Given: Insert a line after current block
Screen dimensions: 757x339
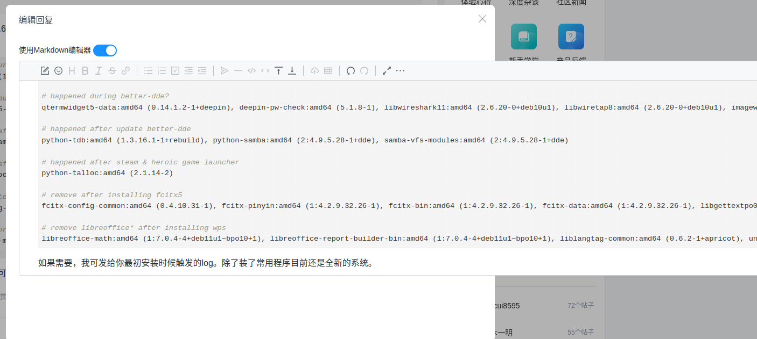Looking at the screenshot, I should (x=292, y=70).
